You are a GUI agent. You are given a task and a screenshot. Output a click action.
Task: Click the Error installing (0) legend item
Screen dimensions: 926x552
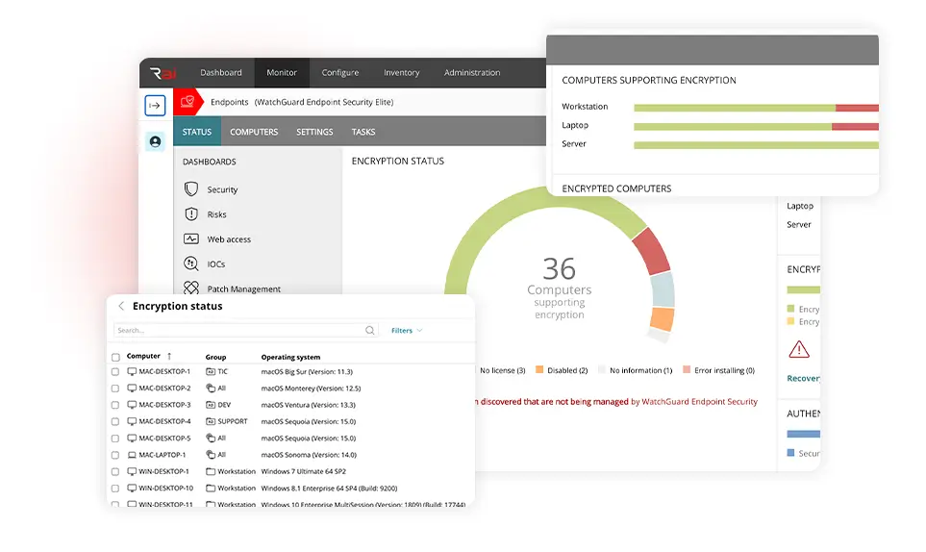[x=718, y=370]
